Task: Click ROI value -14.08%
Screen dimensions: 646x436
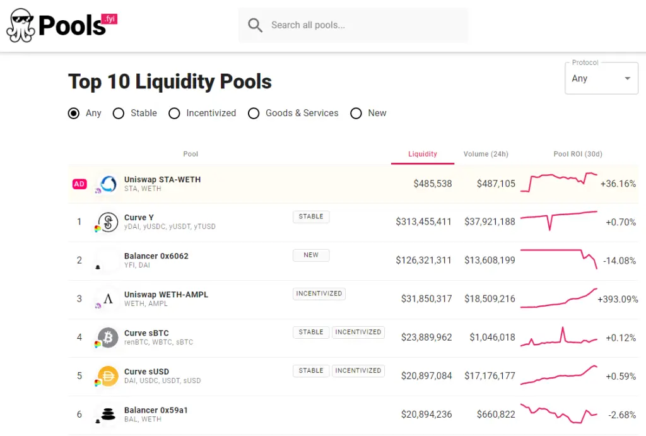Action: pos(620,261)
